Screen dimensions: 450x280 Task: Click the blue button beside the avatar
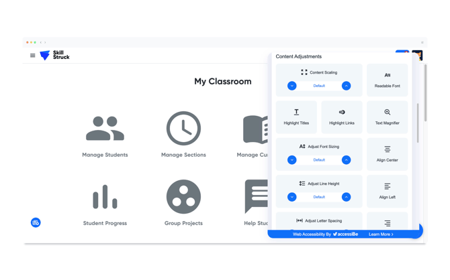[402, 52]
